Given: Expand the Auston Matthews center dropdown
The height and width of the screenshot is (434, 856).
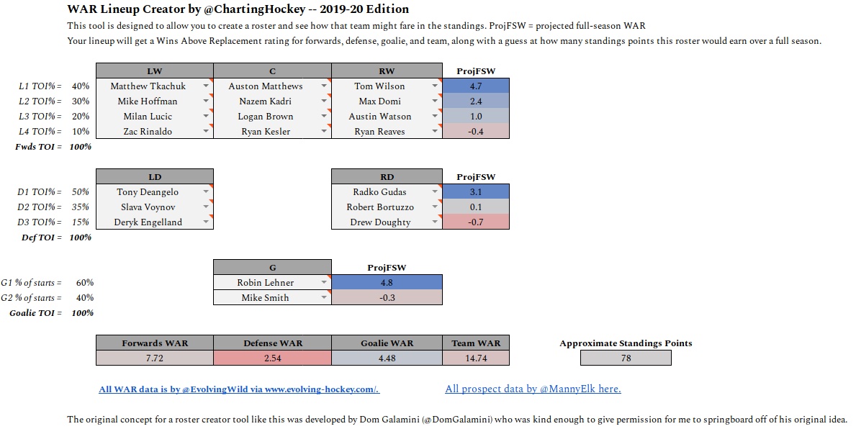Looking at the screenshot, I should tap(324, 86).
